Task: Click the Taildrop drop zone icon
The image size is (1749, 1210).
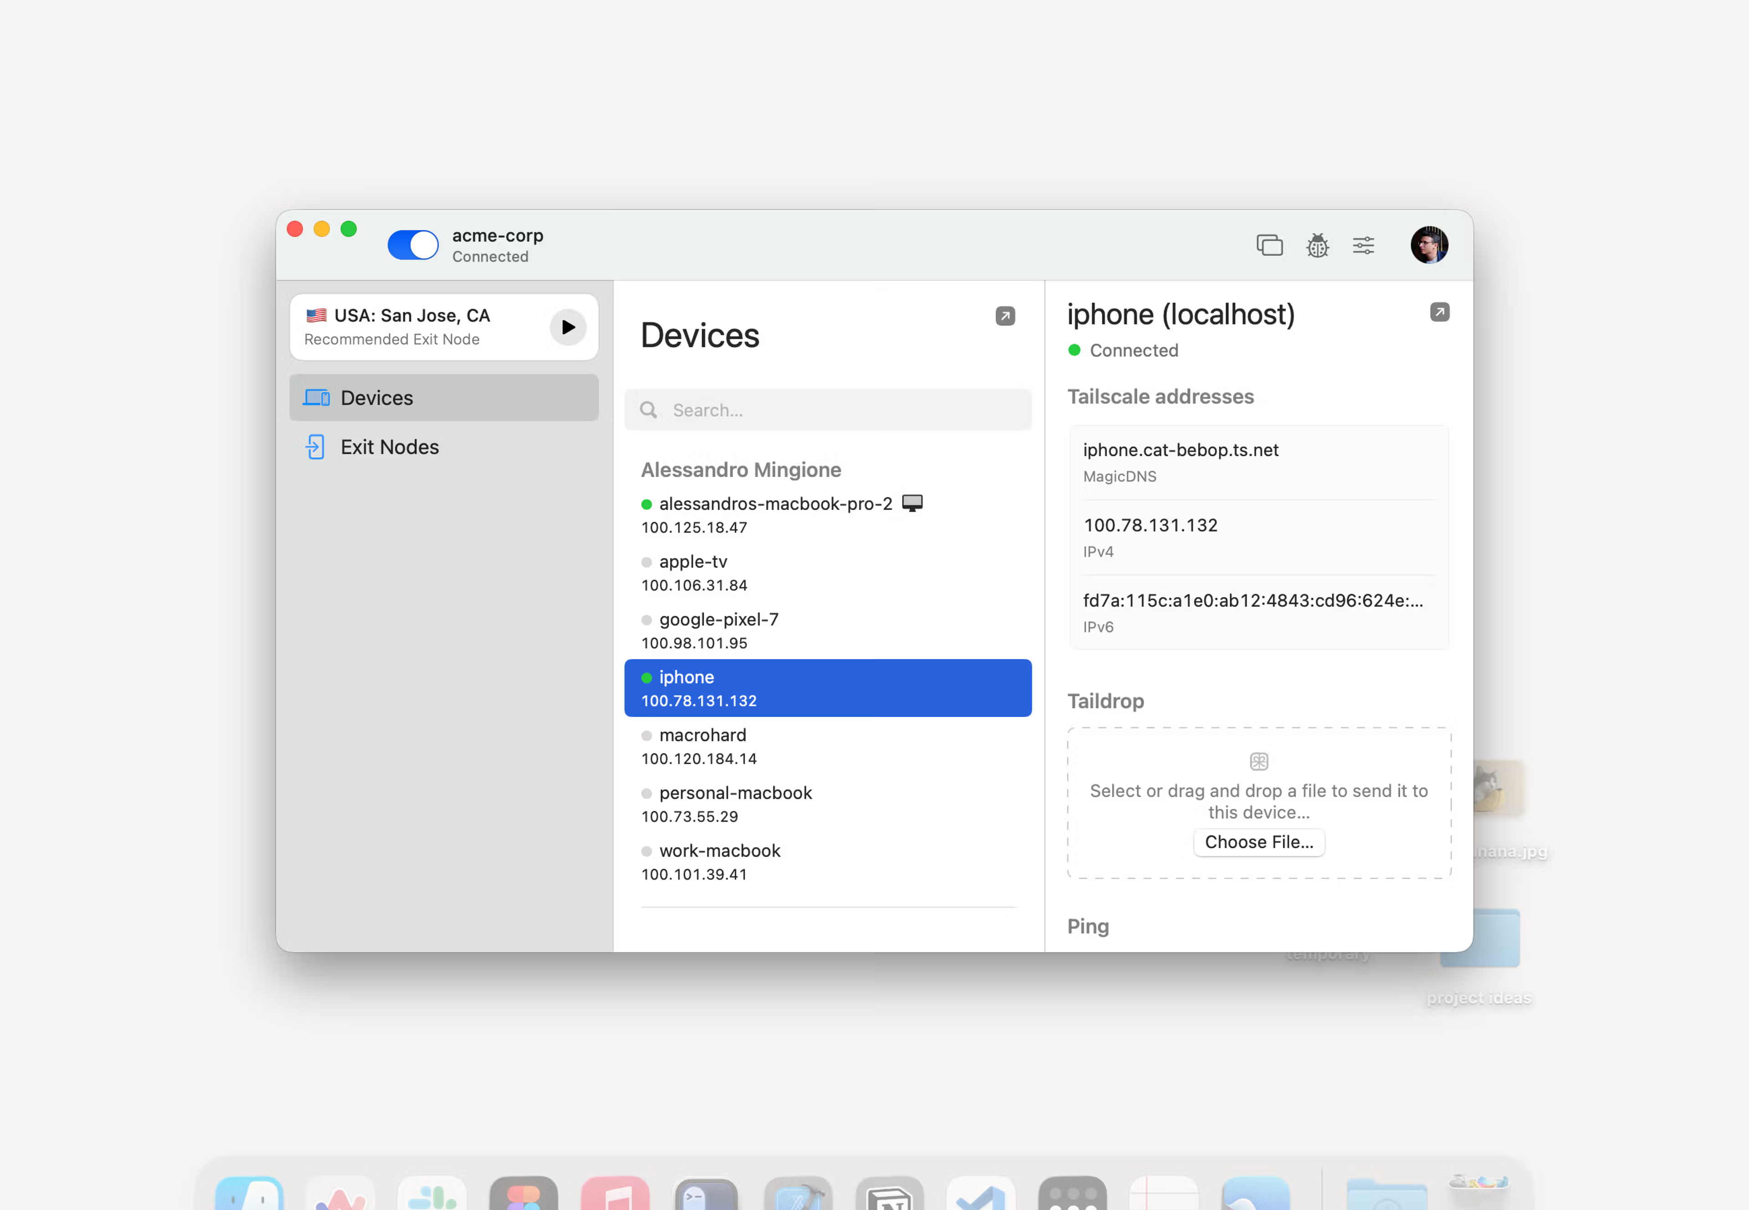Action: [x=1258, y=760]
